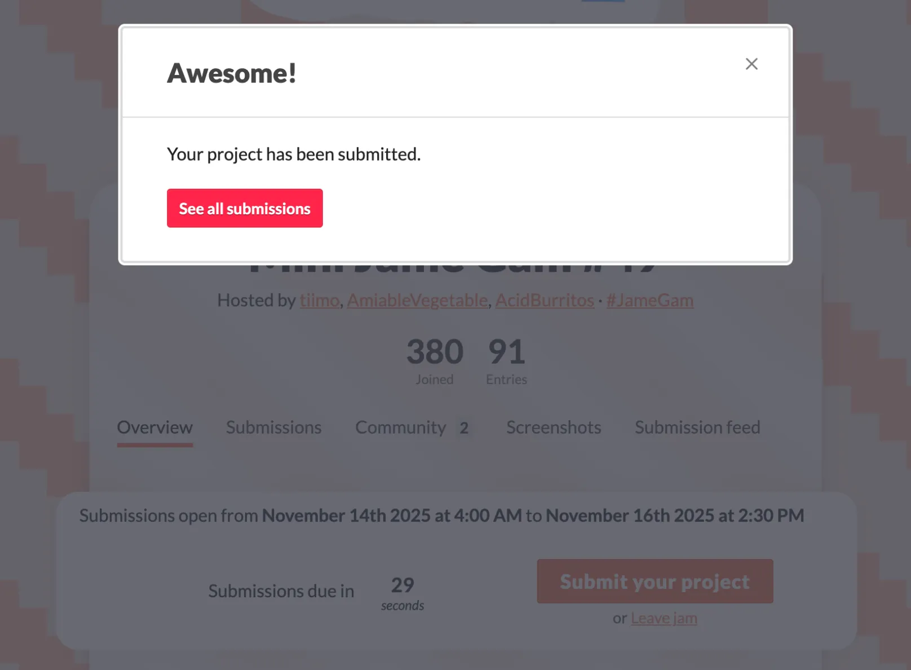The width and height of the screenshot is (911, 670).
Task: Click the Awesome! dialog heading
Action: coord(232,73)
